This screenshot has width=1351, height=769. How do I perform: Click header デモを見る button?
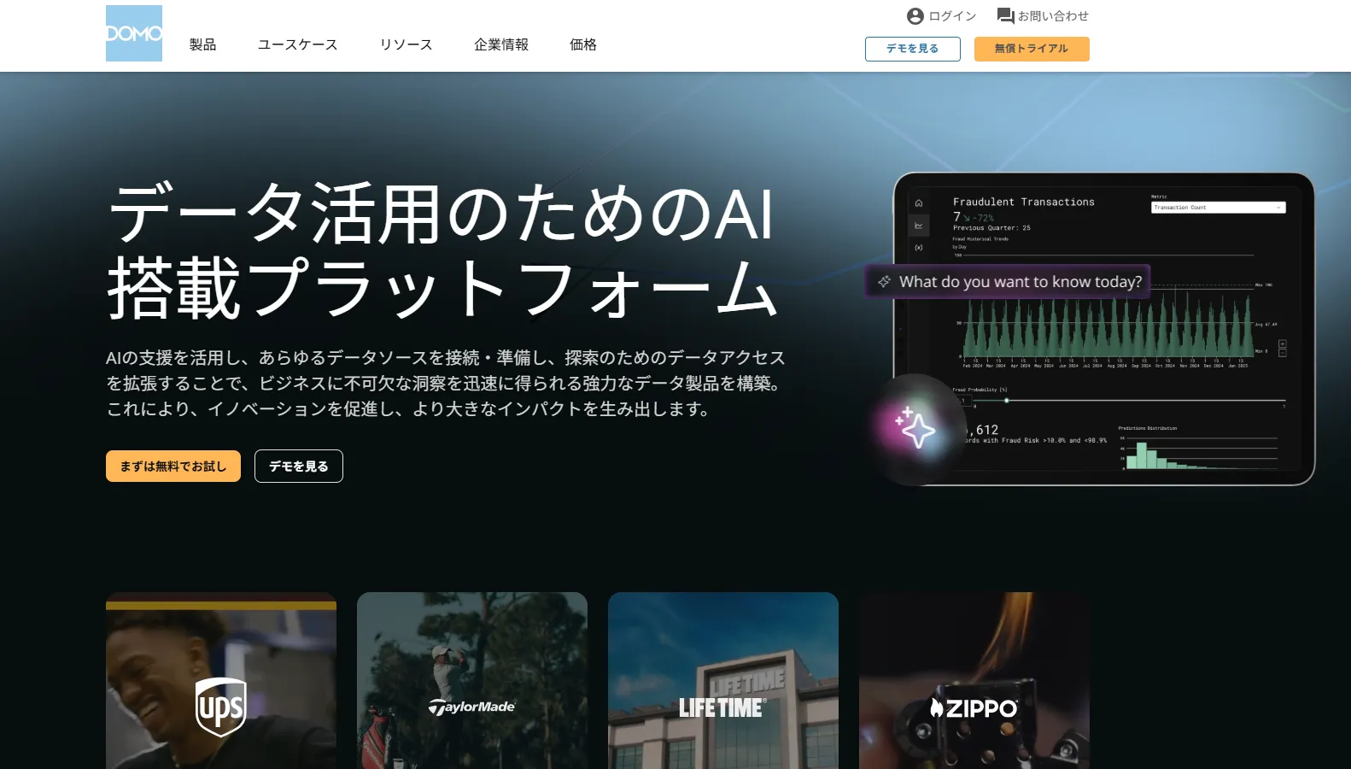pos(913,49)
